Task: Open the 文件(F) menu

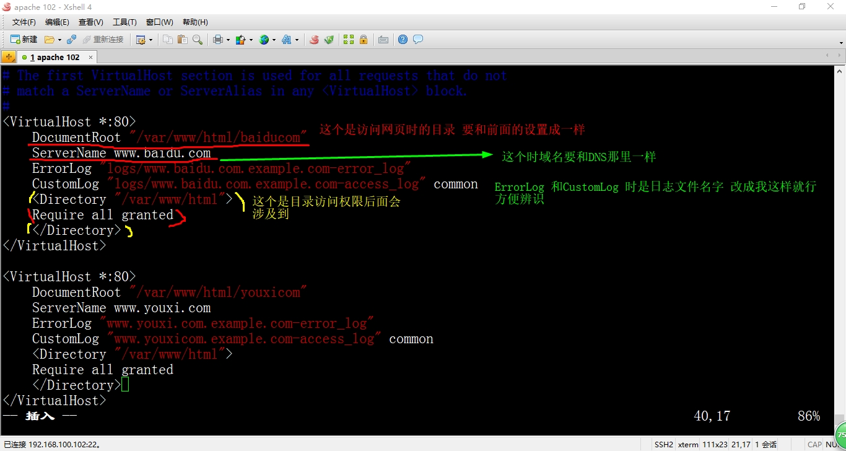Action: 24,22
